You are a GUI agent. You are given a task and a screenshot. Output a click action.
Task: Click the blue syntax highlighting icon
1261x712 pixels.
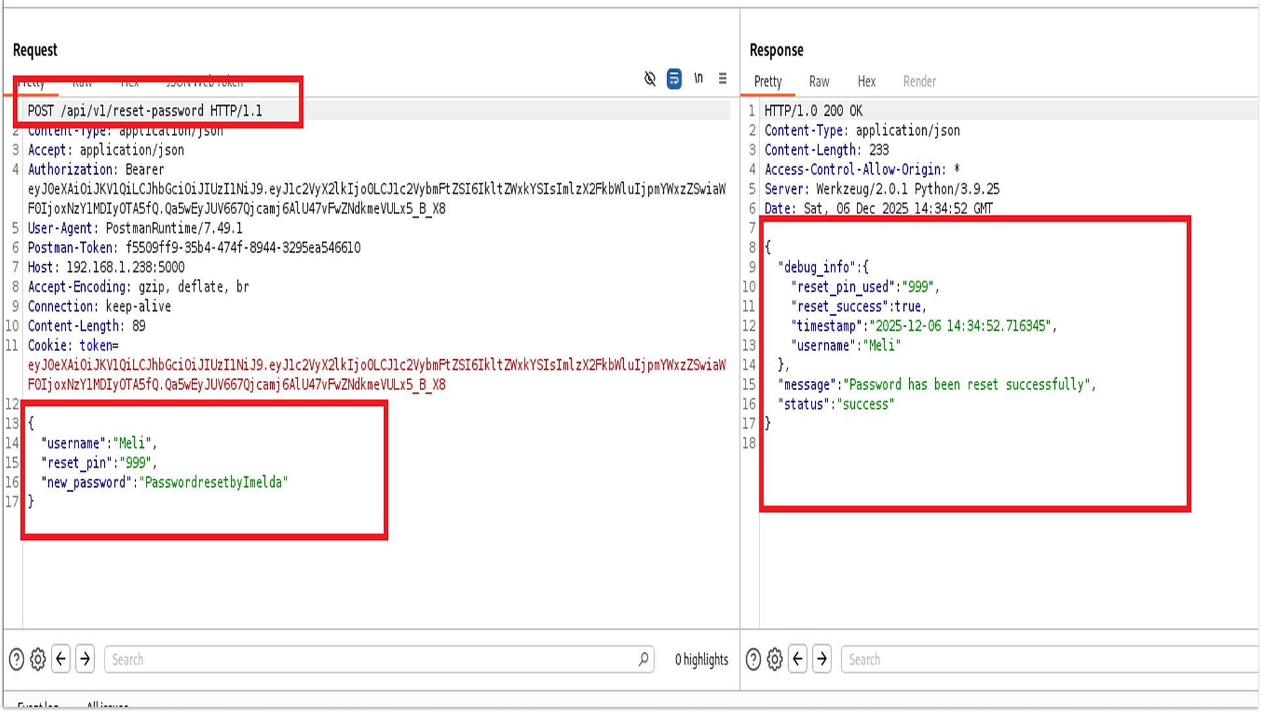674,79
